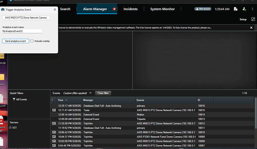257x149 pixels.
Task: Click the AXIS M5013 camera selector button
Action: tap(26, 18)
